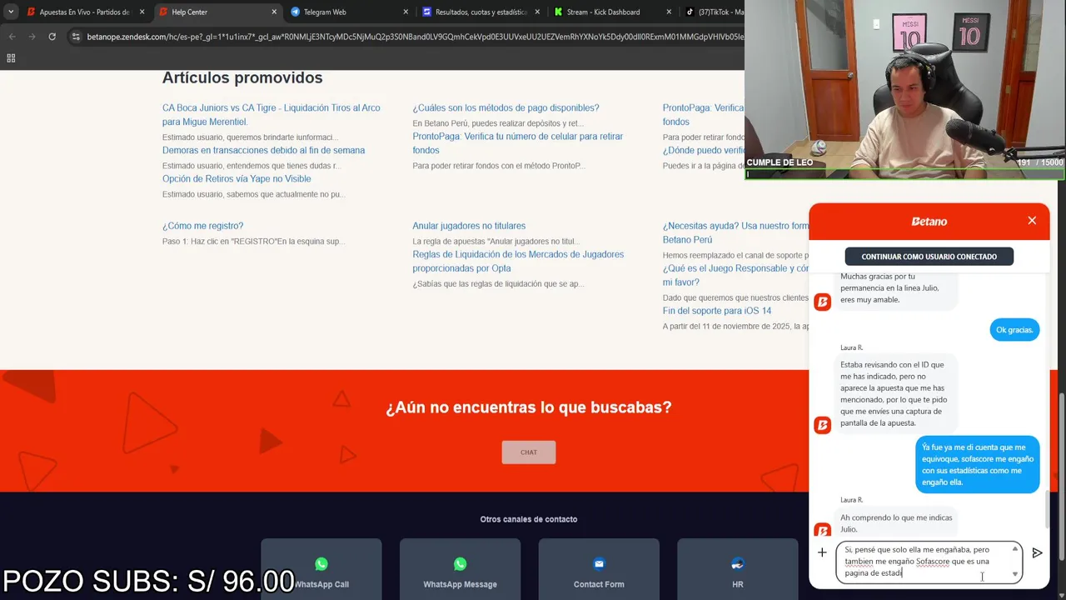
Task: Open the apps grid in bookmarks bar
Action: [11, 57]
